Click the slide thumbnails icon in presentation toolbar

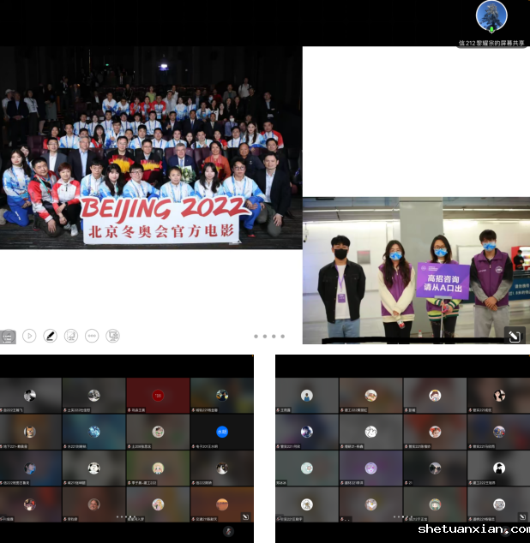point(9,336)
